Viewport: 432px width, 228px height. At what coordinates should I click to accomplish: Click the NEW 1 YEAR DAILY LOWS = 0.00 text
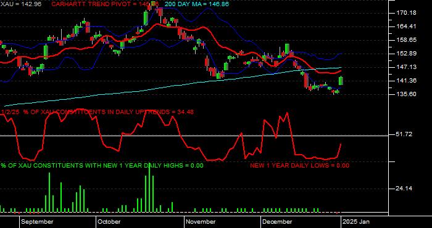click(x=299, y=165)
